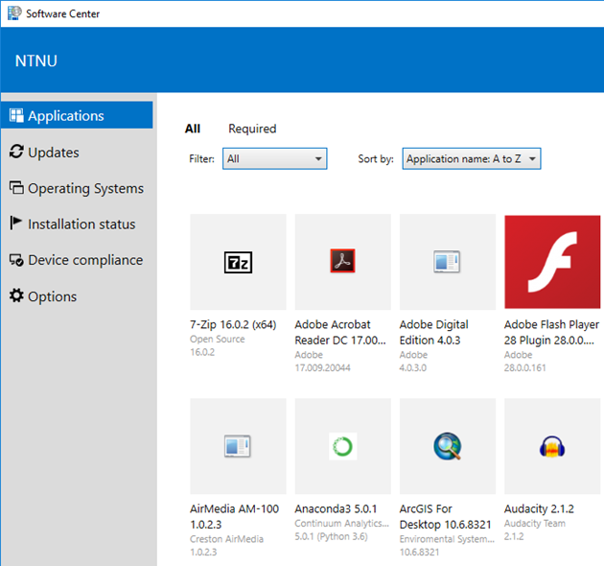Click the Adobe Acrobat Reader DC title
This screenshot has width=604, height=566.
340,332
